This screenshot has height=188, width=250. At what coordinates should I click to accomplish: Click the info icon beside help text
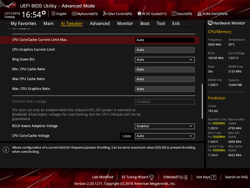(x=6, y=150)
